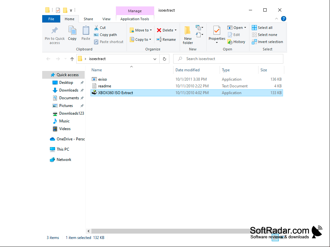Viewport: 330px width, 247px height.
Task: Open the File menu tab
Action: click(x=51, y=19)
